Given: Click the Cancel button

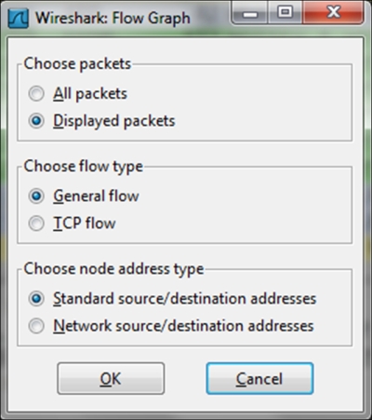Looking at the screenshot, I should click(259, 378).
